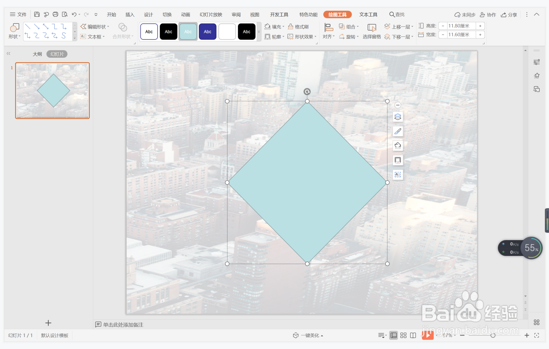549x349 pixels.
Task: Open the Selection Pane (选择窗格)
Action: [371, 31]
